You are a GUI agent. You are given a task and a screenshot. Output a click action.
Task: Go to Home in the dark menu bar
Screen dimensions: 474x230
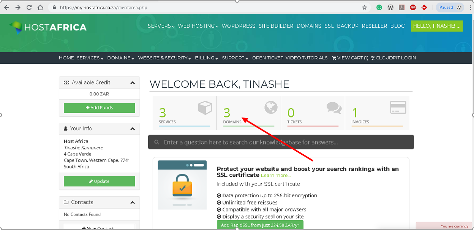[x=66, y=58]
